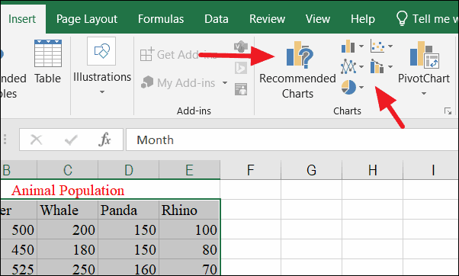Viewport: 459px width, 276px height.
Task: Click the formula bar showing Month
Action: point(292,140)
